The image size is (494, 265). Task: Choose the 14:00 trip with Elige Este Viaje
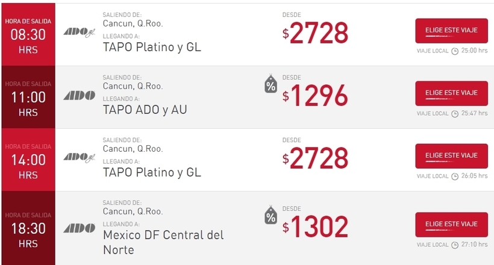pyautogui.click(x=451, y=156)
